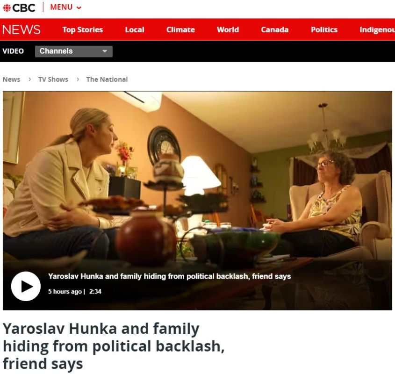Expand the Channels dropdown
The image size is (395, 374).
[x=74, y=51]
